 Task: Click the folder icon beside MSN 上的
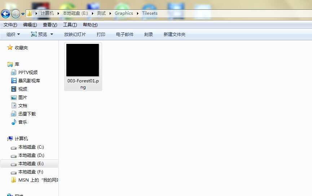tap(13, 180)
